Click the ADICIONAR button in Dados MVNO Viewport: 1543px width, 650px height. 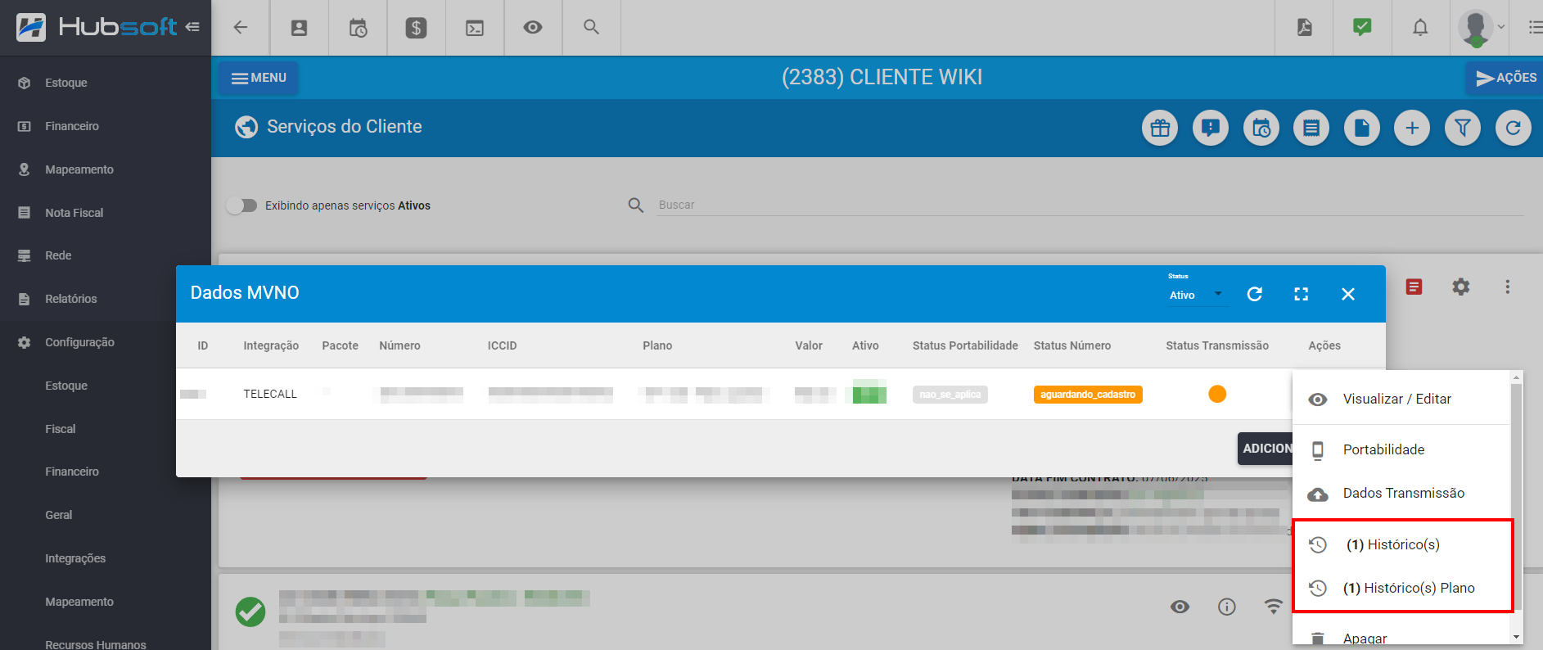1266,449
